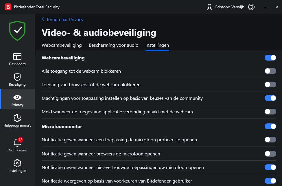Viewport: 282px width, 186px height.
Task: Enable Alle toegang tot de webcam blokkeren
Action: point(270,71)
